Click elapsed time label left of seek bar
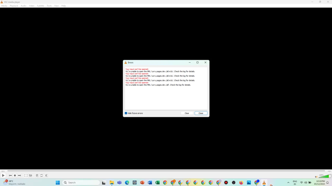The height and width of the screenshot is (186, 332). tap(3, 171)
